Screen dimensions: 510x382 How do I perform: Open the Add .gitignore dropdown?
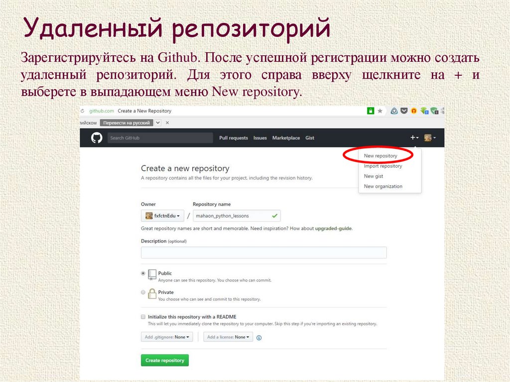(167, 337)
